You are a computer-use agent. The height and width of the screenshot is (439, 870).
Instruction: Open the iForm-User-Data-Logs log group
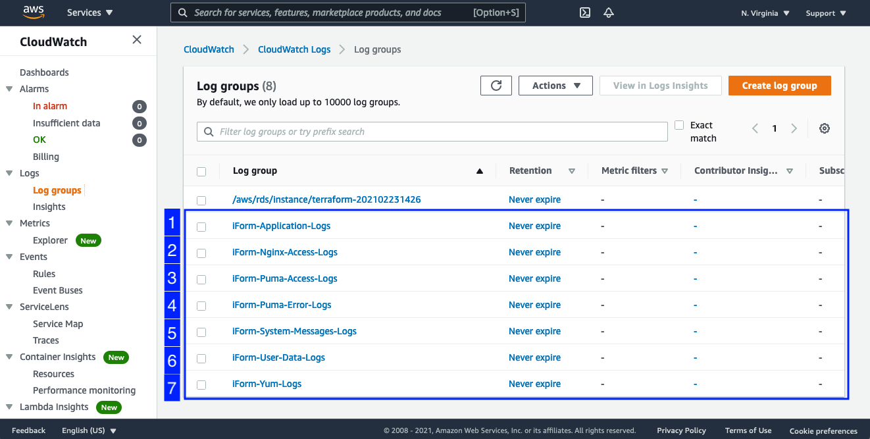click(x=278, y=357)
